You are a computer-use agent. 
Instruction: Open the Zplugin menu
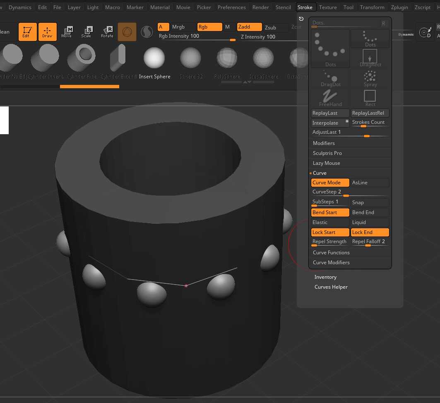click(399, 7)
